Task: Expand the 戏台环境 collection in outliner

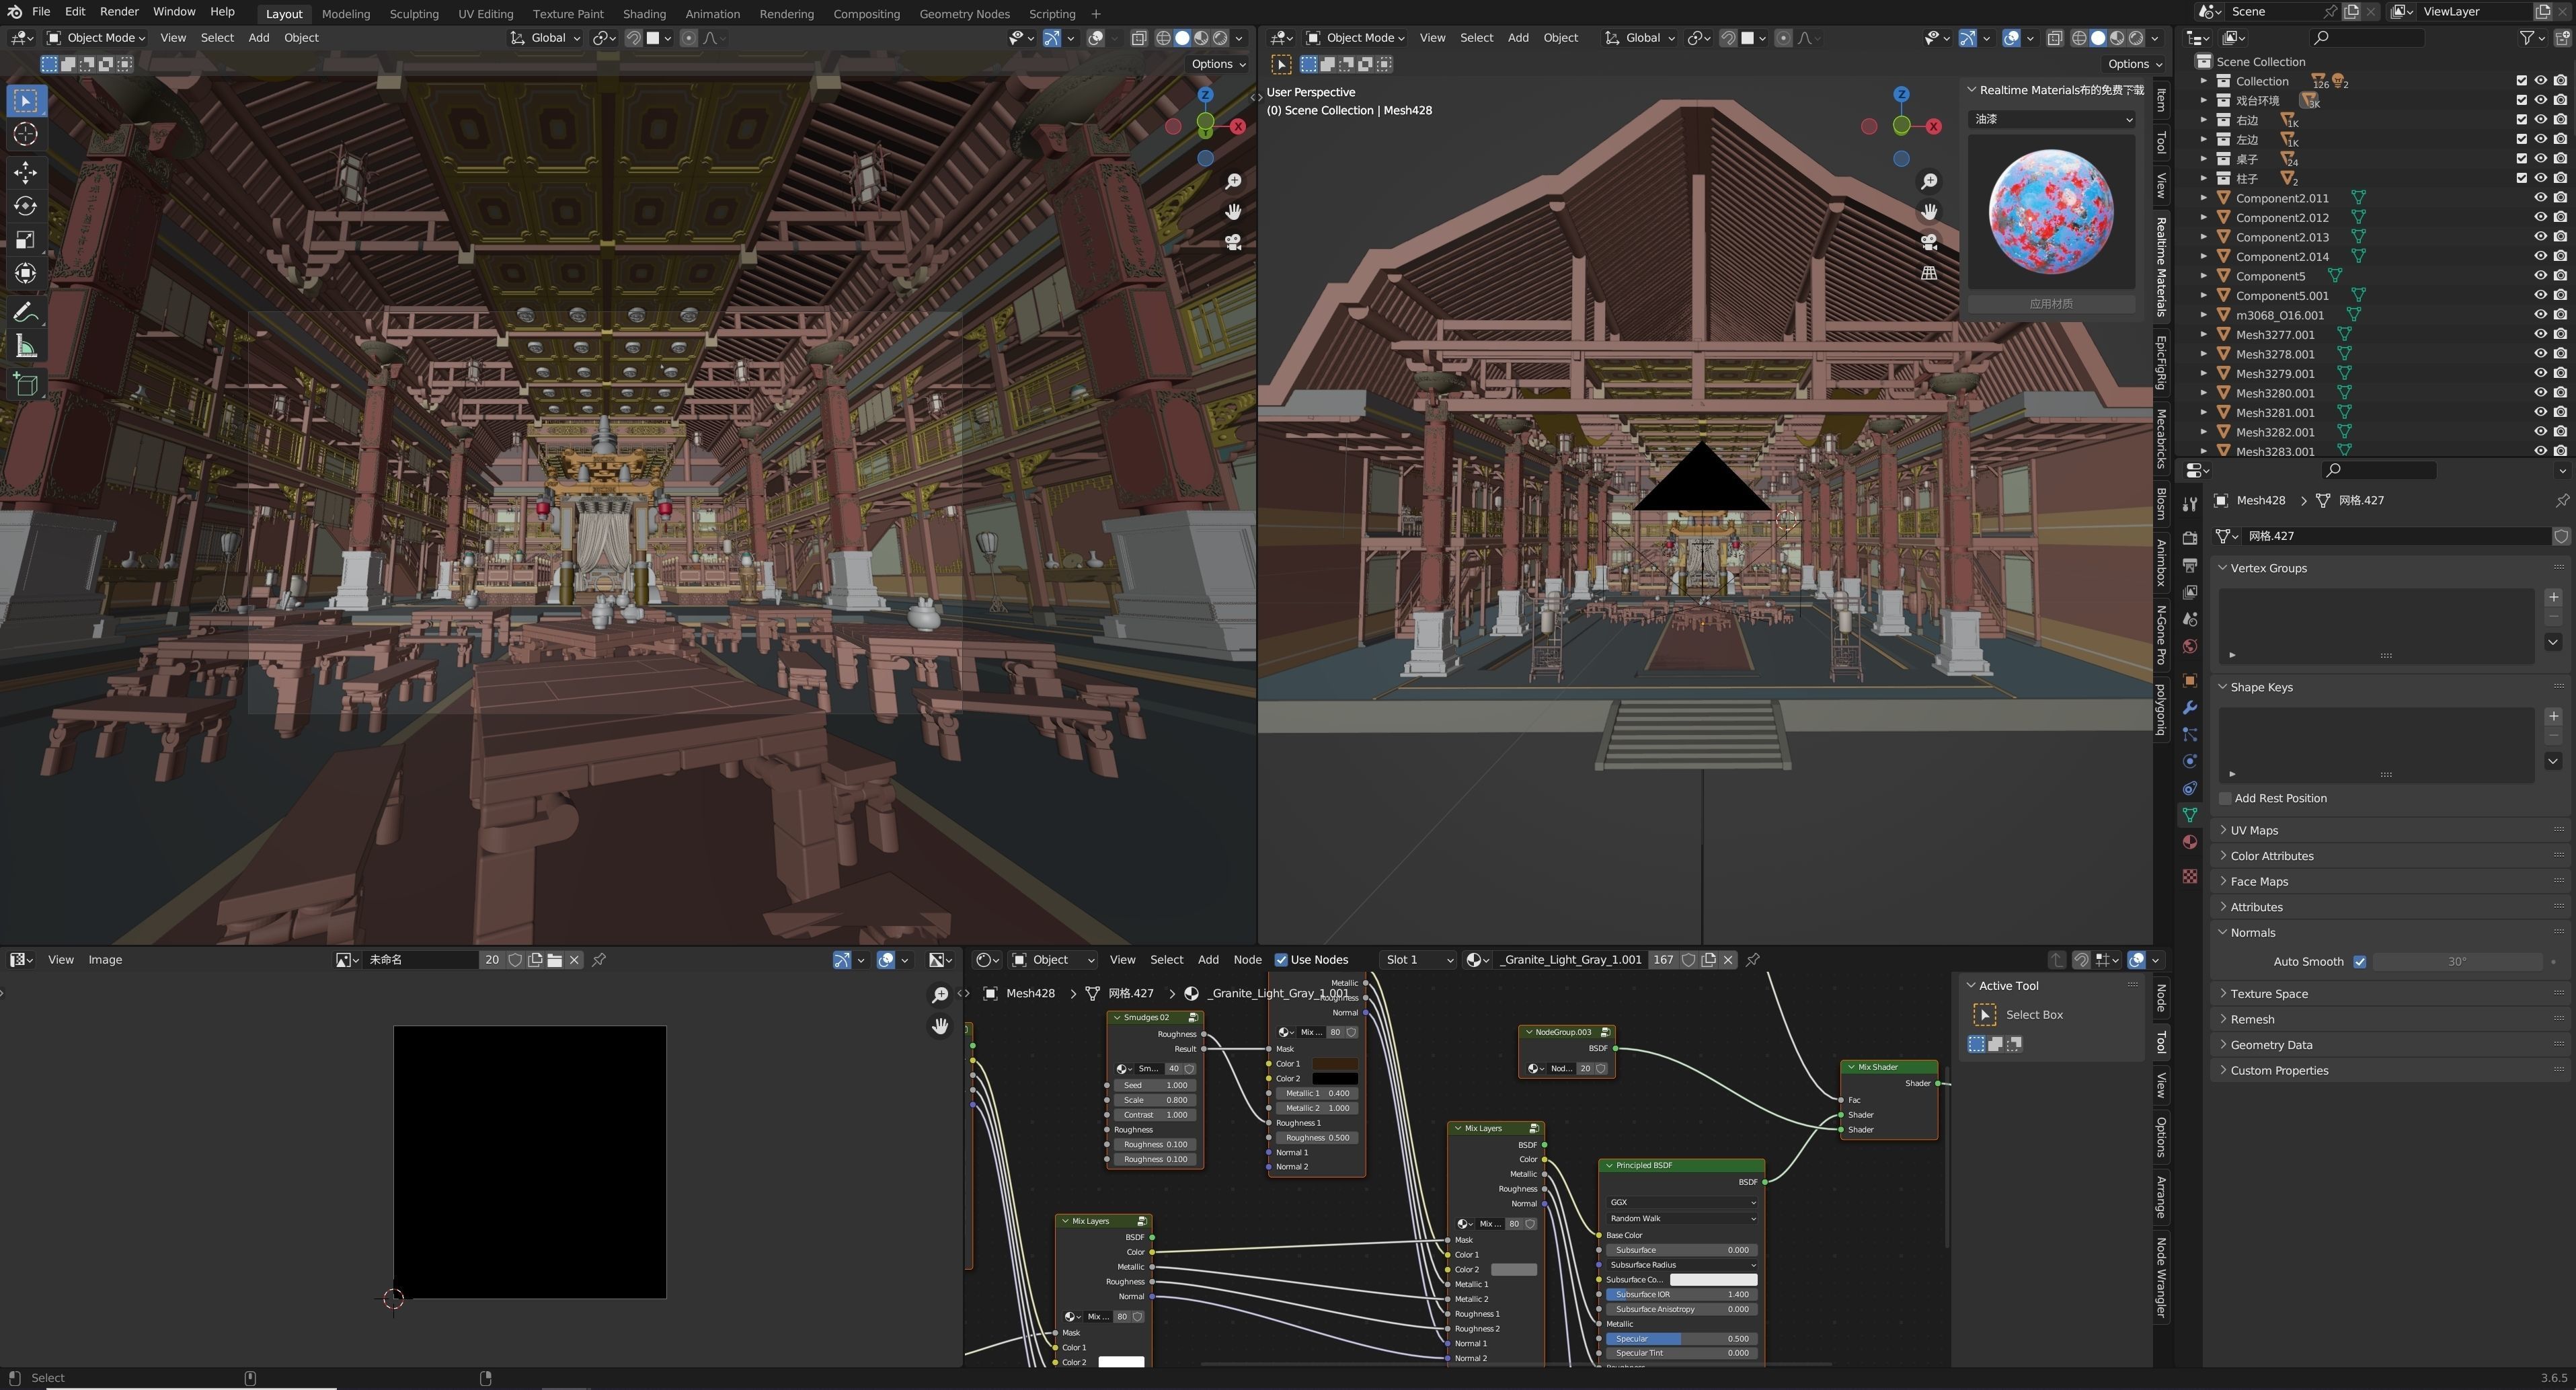Action: 2204,100
